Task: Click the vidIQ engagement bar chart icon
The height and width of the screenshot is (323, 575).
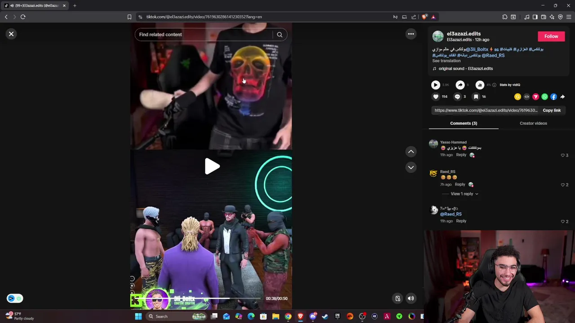Action: coord(480,85)
